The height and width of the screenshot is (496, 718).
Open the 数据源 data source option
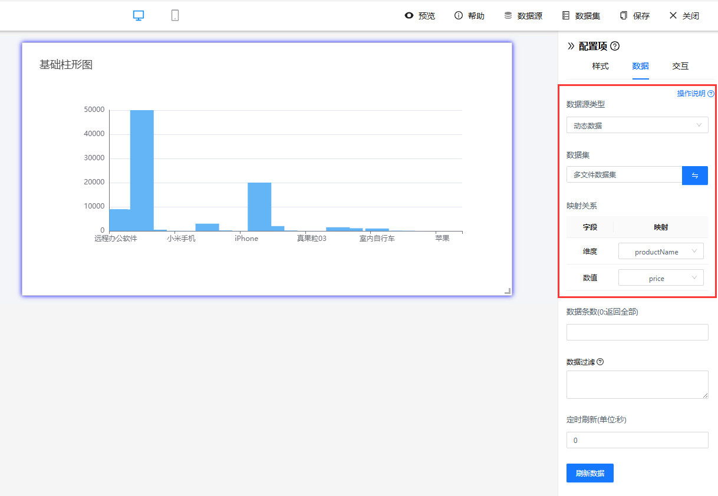pos(523,16)
